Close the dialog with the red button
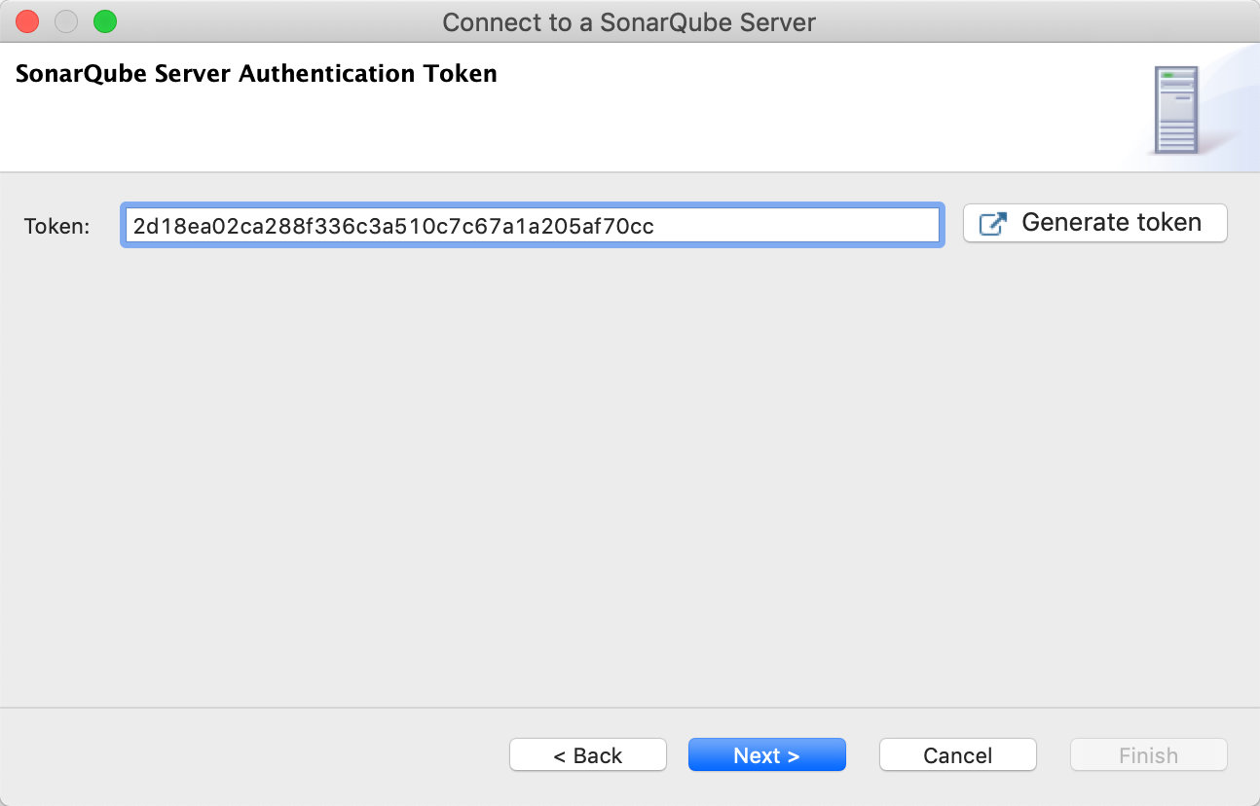Screen dimensions: 1260x806 click(26, 21)
